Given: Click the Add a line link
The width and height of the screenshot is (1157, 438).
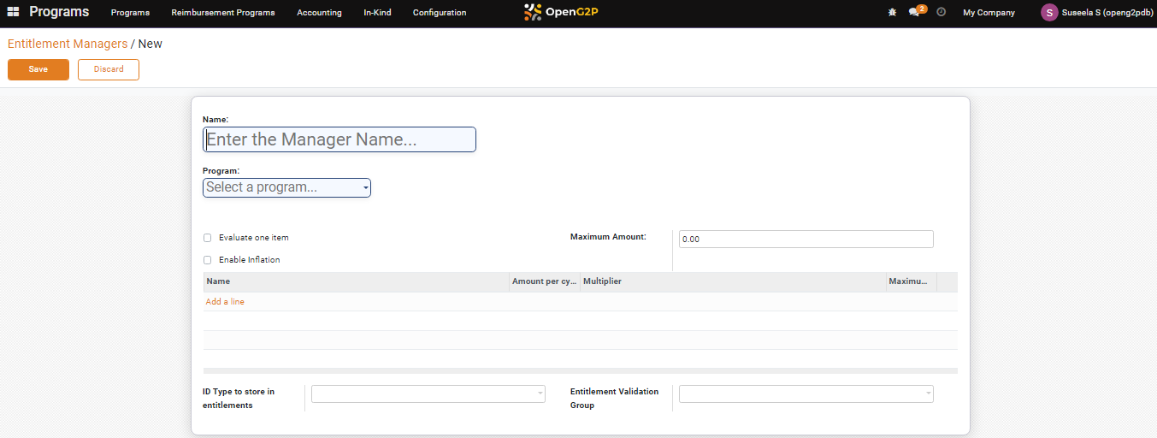Looking at the screenshot, I should (x=225, y=302).
